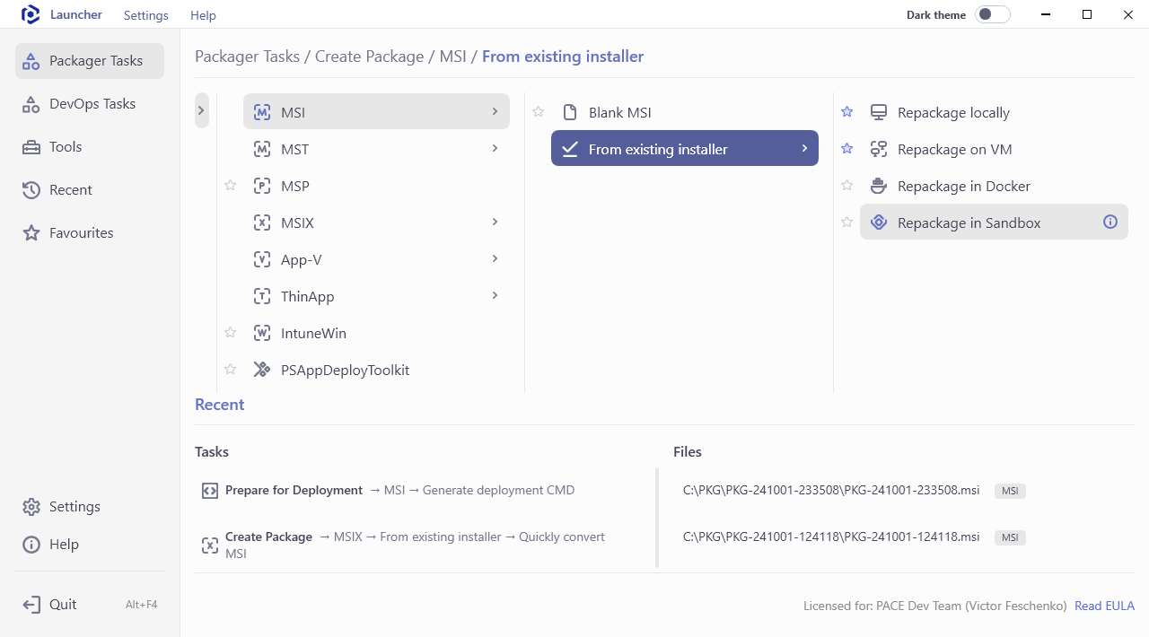Select the Repackage locally monitor icon

click(879, 113)
